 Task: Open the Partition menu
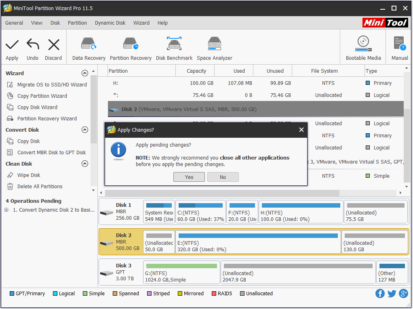[77, 23]
